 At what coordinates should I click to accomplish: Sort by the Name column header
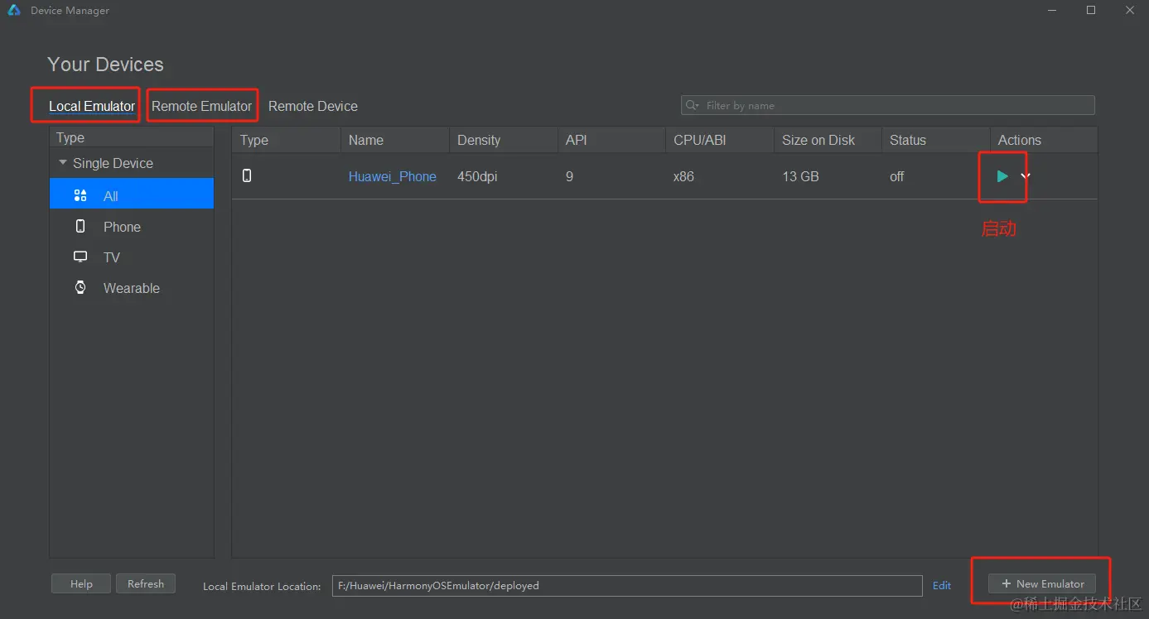[x=395, y=140]
